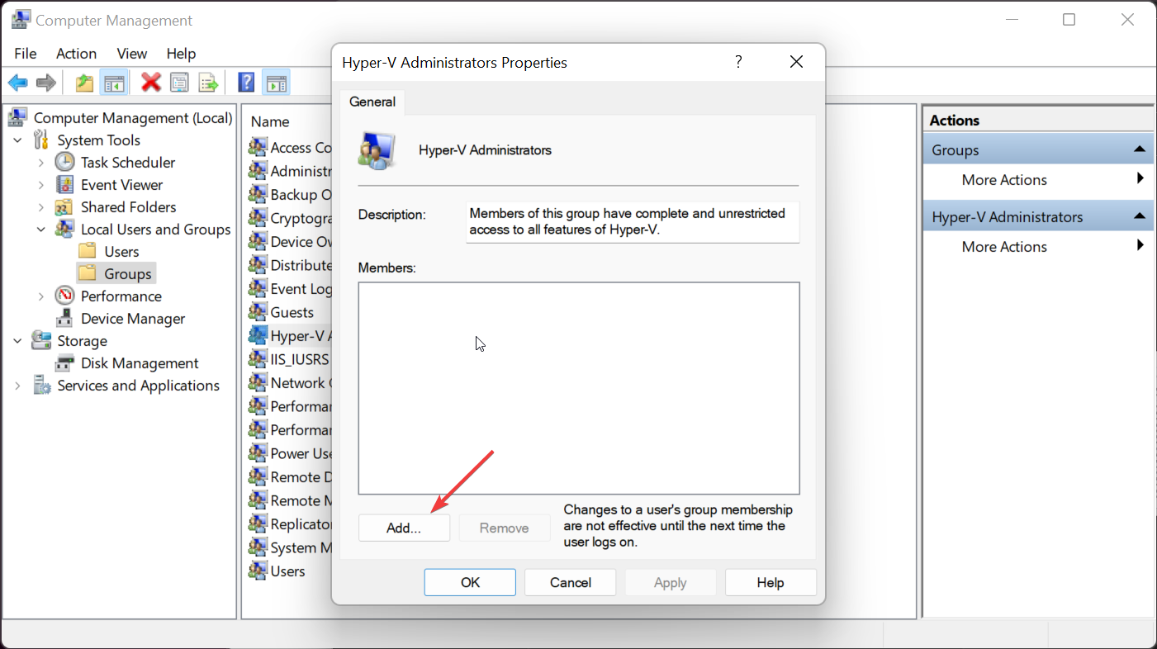The height and width of the screenshot is (649, 1157).
Task: Collapse Hyper-V Administrators section in Actions pane
Action: coord(1140,216)
